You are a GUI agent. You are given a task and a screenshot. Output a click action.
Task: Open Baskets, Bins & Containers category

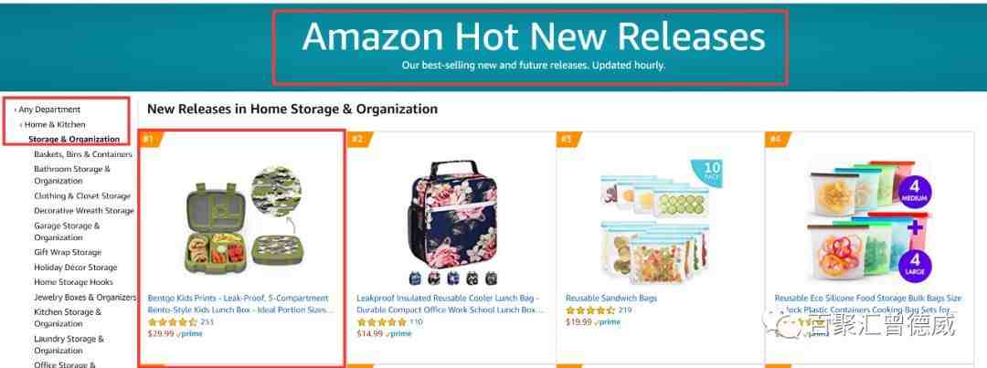click(x=83, y=154)
